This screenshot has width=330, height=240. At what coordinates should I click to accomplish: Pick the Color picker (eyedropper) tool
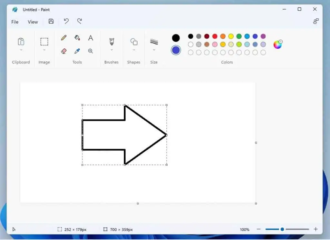coord(77,51)
